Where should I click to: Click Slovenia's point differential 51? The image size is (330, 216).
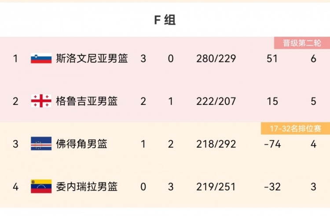pyautogui.click(x=272, y=58)
